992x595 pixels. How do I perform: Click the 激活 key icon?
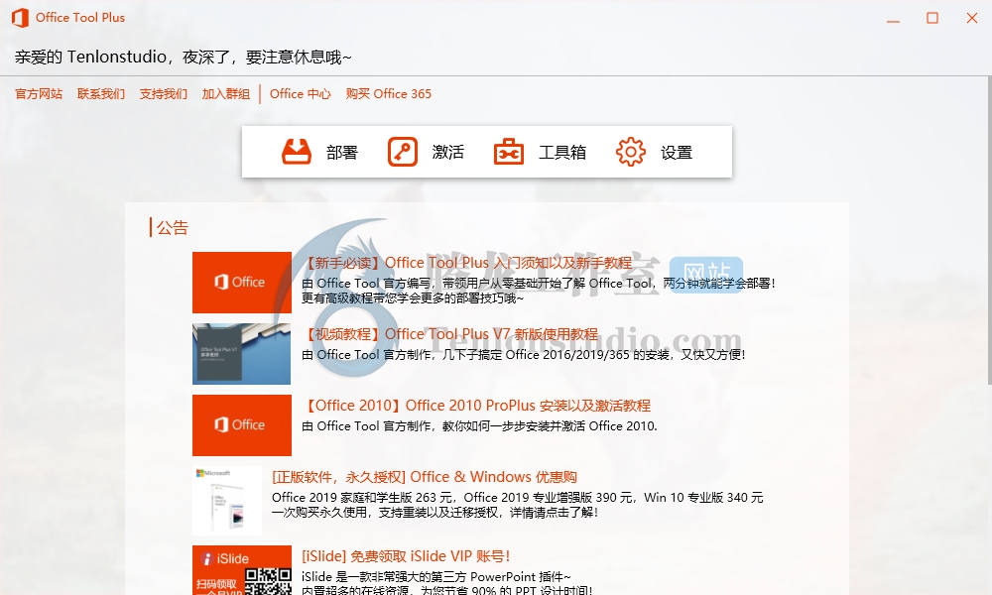tap(403, 152)
